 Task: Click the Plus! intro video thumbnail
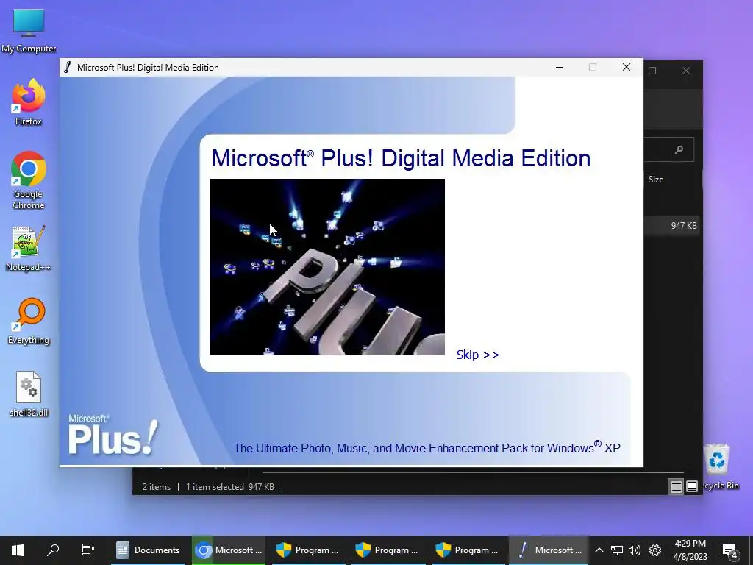point(327,267)
